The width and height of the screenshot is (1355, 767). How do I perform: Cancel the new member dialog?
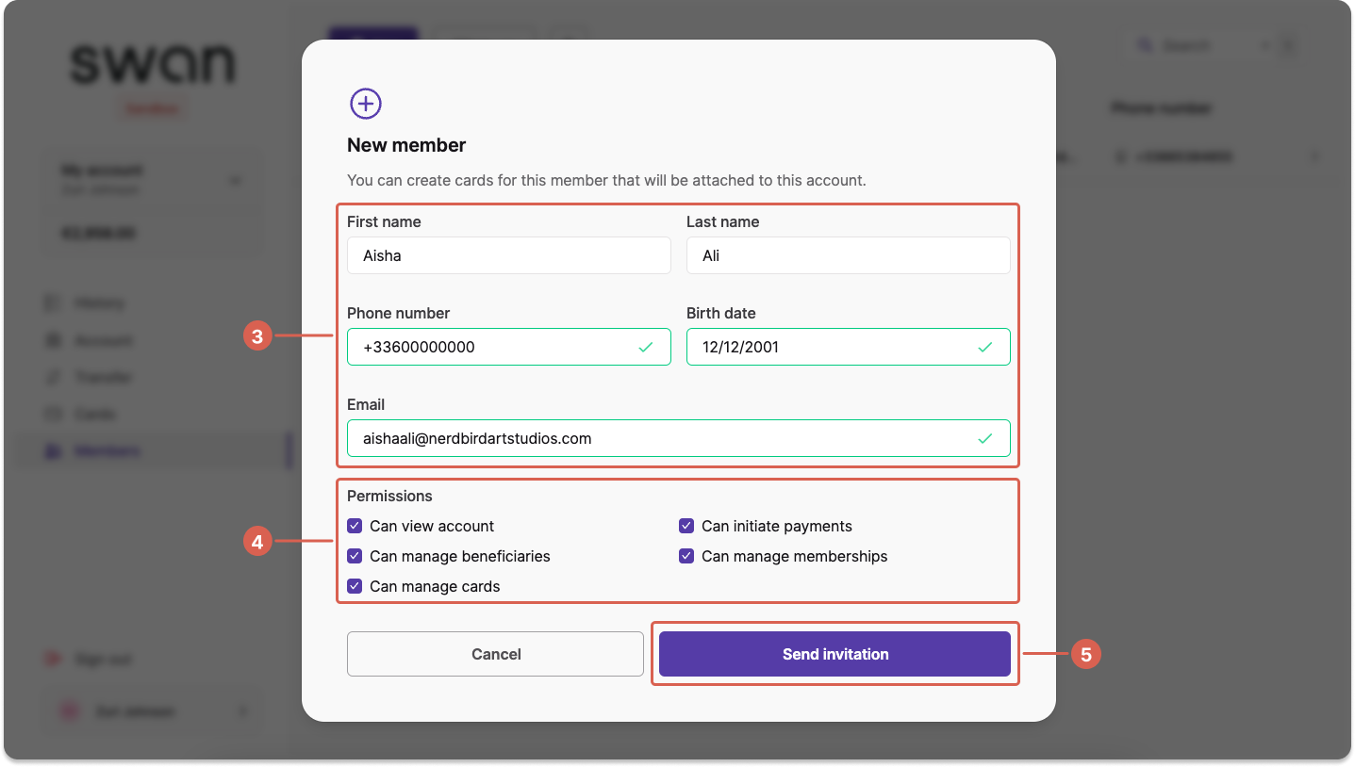(496, 654)
